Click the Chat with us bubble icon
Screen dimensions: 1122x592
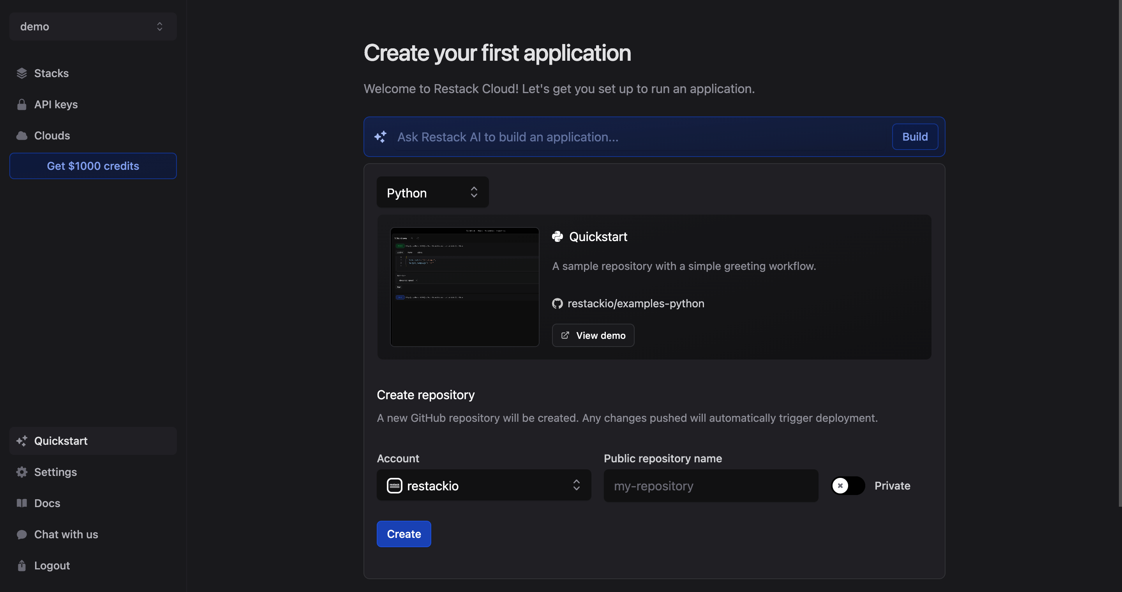(x=22, y=534)
